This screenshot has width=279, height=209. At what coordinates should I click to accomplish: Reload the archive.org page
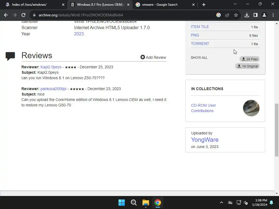[23, 15]
